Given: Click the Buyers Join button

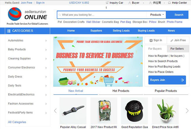Looking at the screenshot, I should (167, 80).
